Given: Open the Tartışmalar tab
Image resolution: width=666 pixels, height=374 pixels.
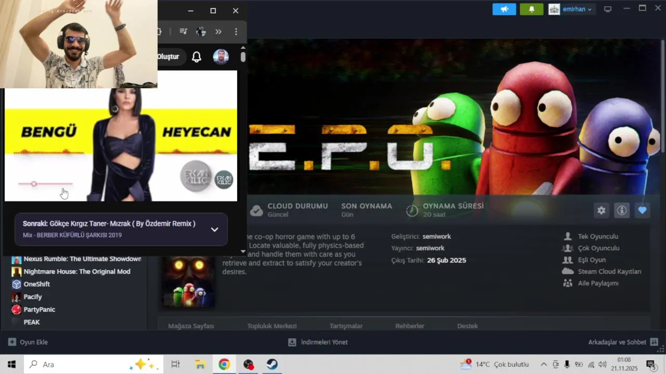Looking at the screenshot, I should (x=346, y=326).
